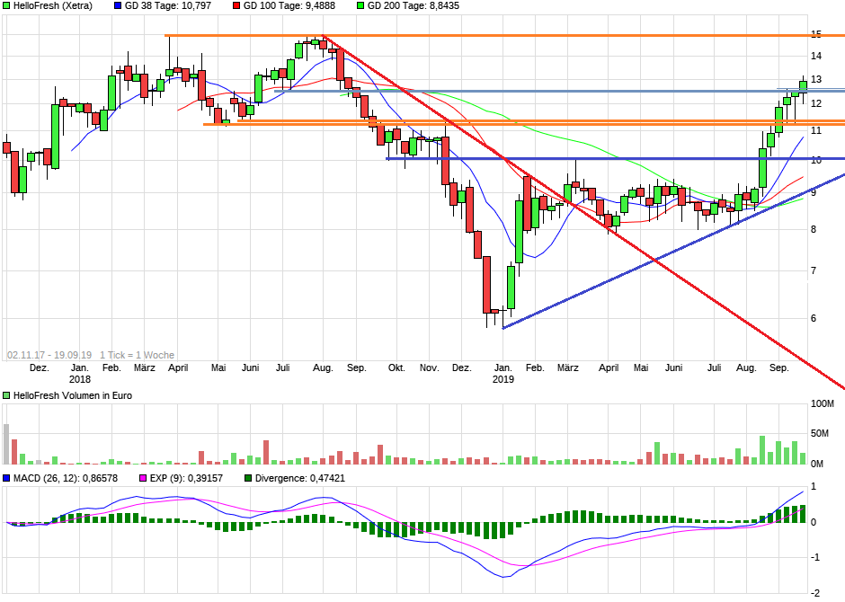Click the 'HelloFresh Volumen in Euro' label
845x602 pixels.
point(73,395)
